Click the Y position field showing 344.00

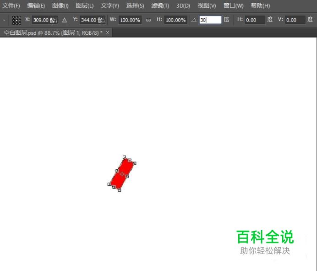tap(93, 20)
